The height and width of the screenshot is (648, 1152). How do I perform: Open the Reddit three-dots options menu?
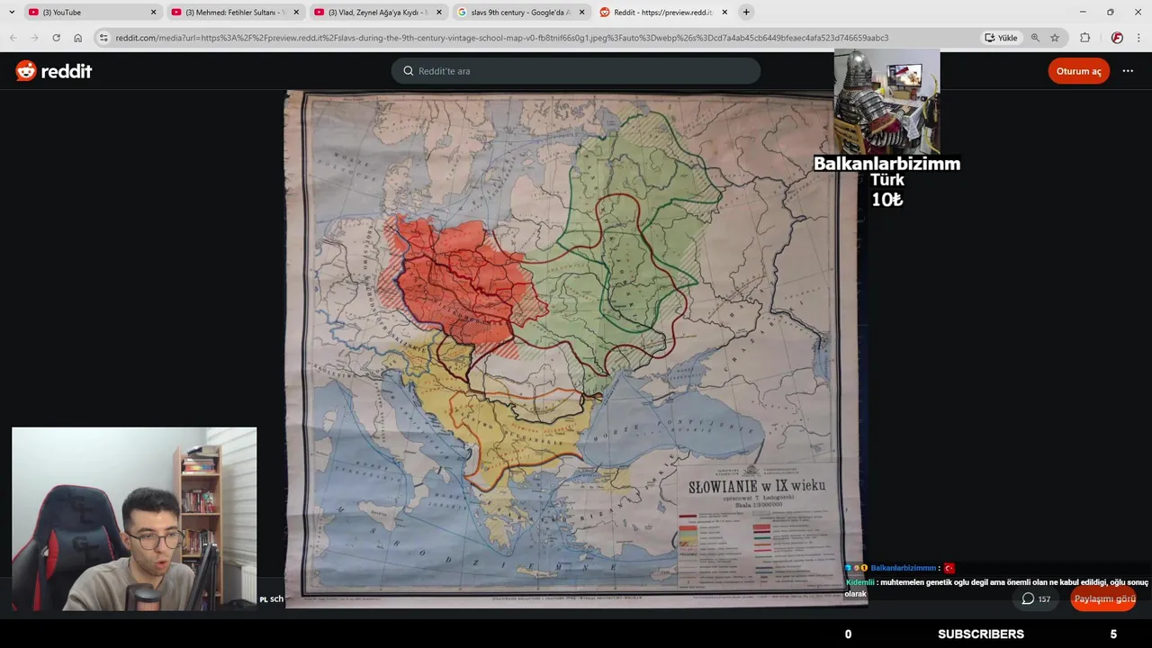click(1128, 71)
